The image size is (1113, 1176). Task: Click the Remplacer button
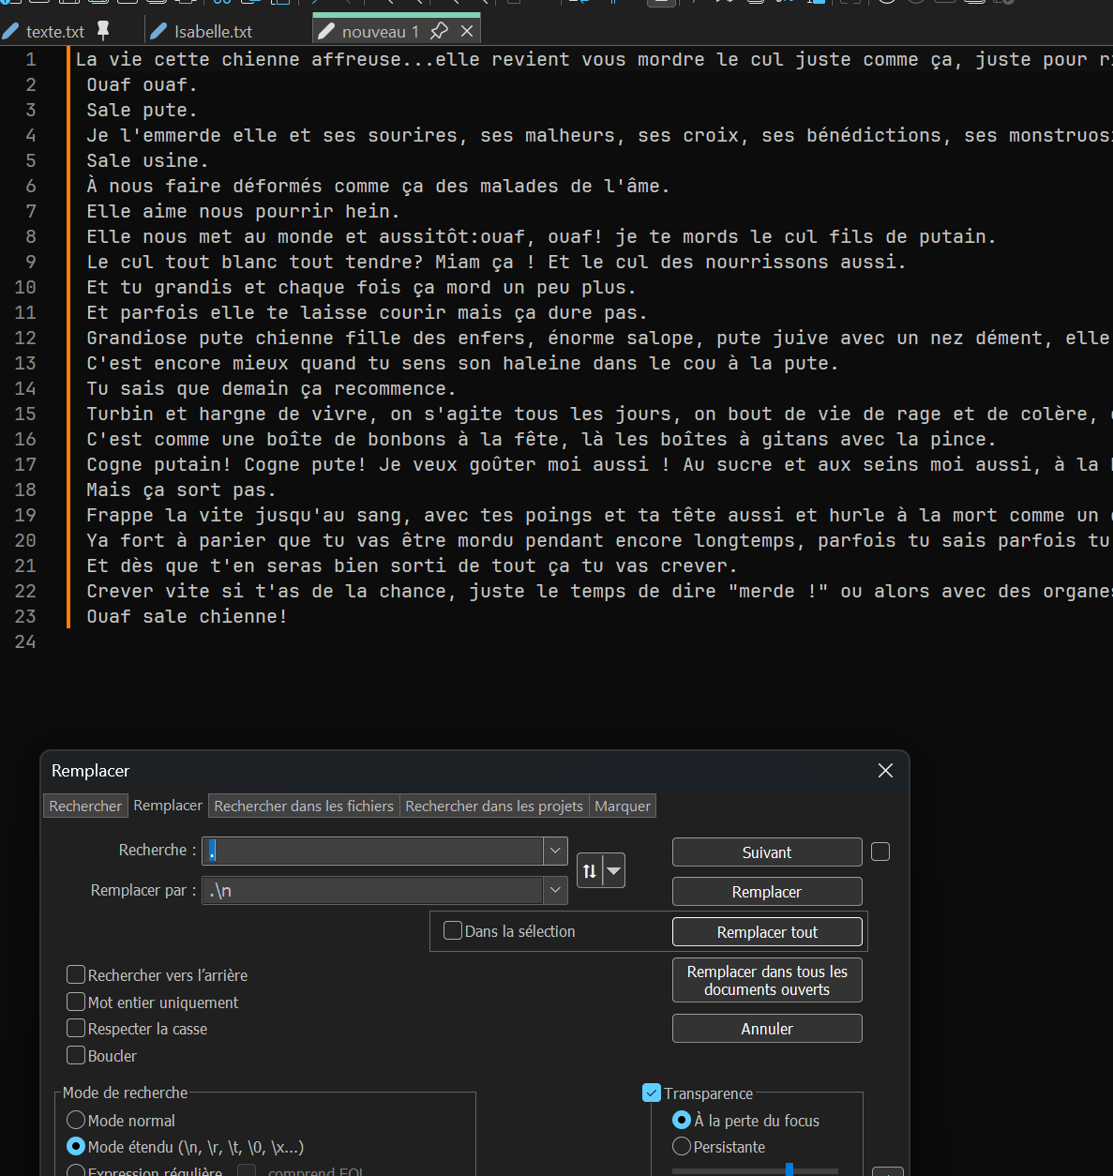[x=767, y=892]
